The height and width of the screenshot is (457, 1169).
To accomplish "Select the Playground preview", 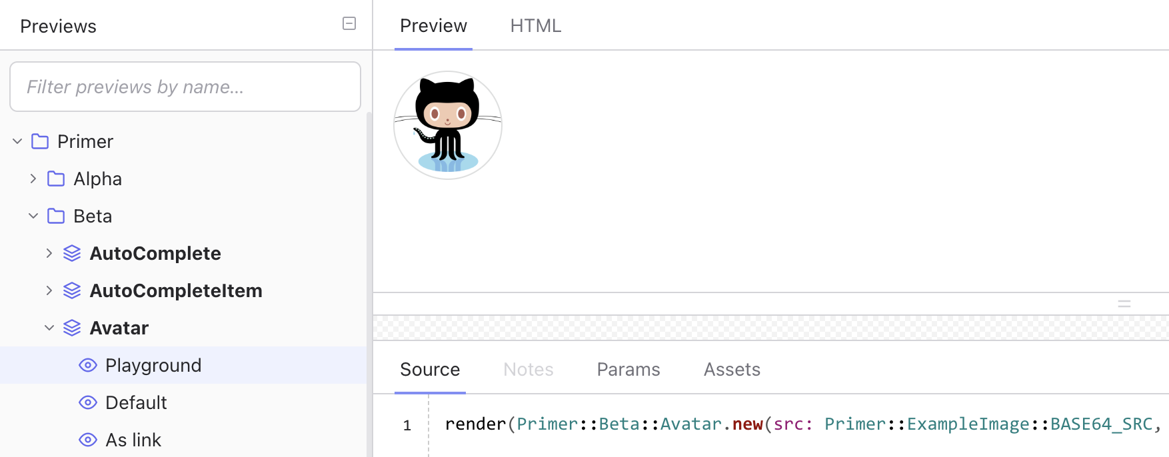I will point(183,365).
